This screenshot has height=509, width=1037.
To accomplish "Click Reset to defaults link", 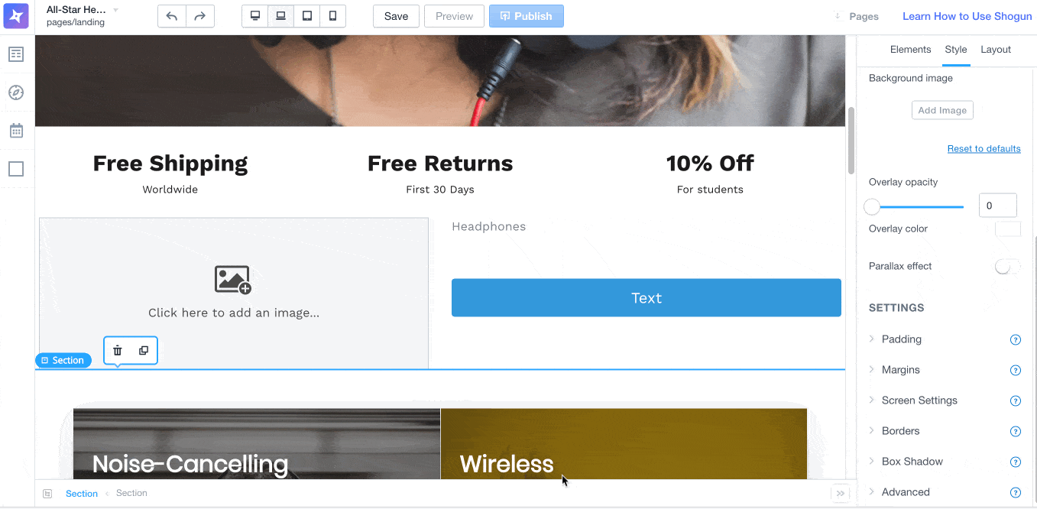I will (984, 148).
